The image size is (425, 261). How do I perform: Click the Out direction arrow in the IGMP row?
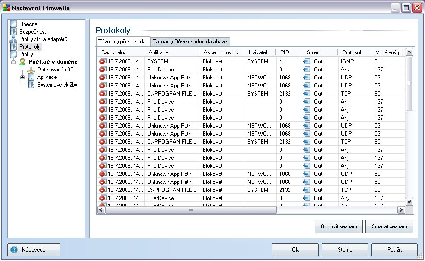coord(306,61)
